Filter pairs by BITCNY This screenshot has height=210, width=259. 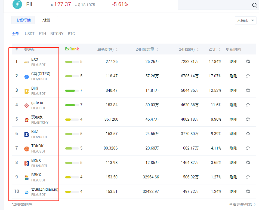coord(57,34)
